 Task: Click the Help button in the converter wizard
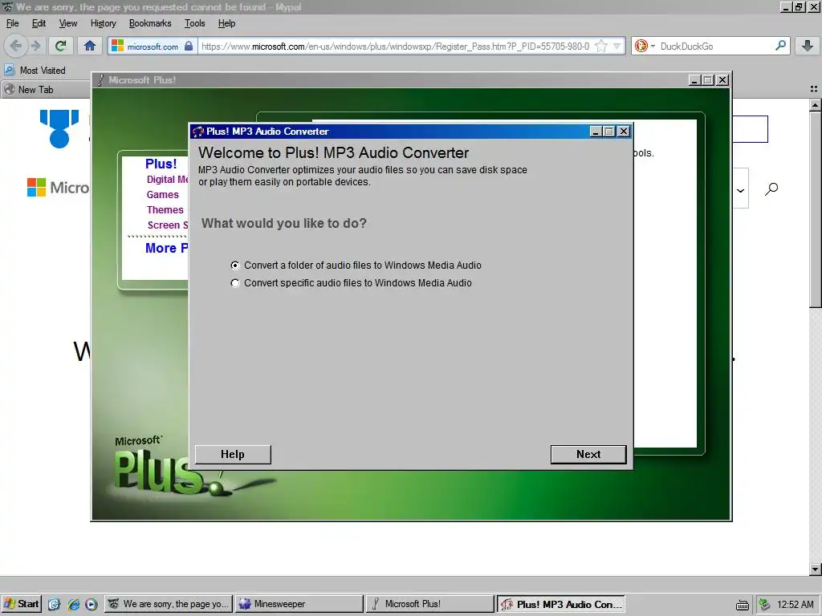pos(233,454)
